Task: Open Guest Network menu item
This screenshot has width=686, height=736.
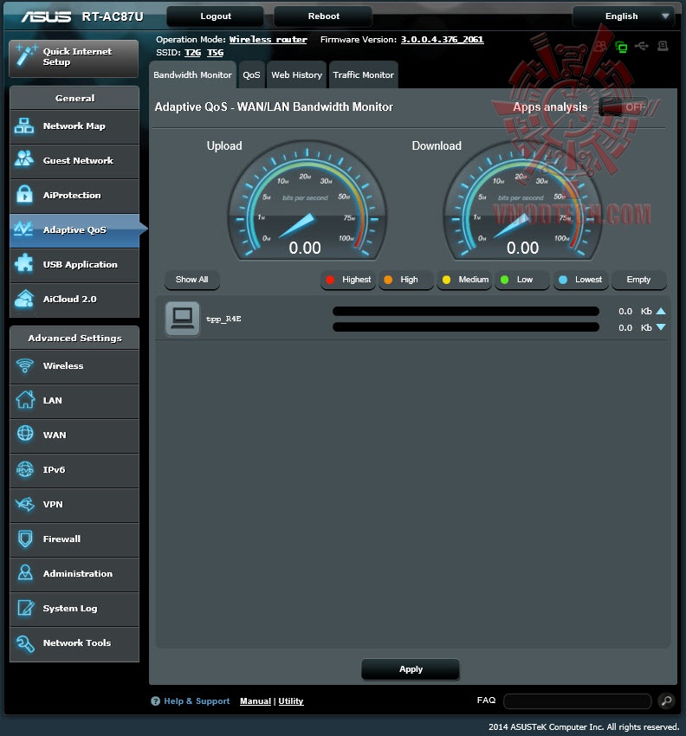Action: pos(74,160)
